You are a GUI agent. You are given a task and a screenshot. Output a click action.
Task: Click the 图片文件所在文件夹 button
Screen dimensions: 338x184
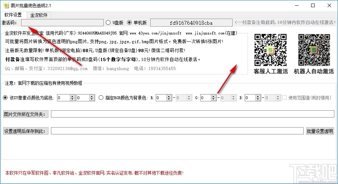[25, 114]
